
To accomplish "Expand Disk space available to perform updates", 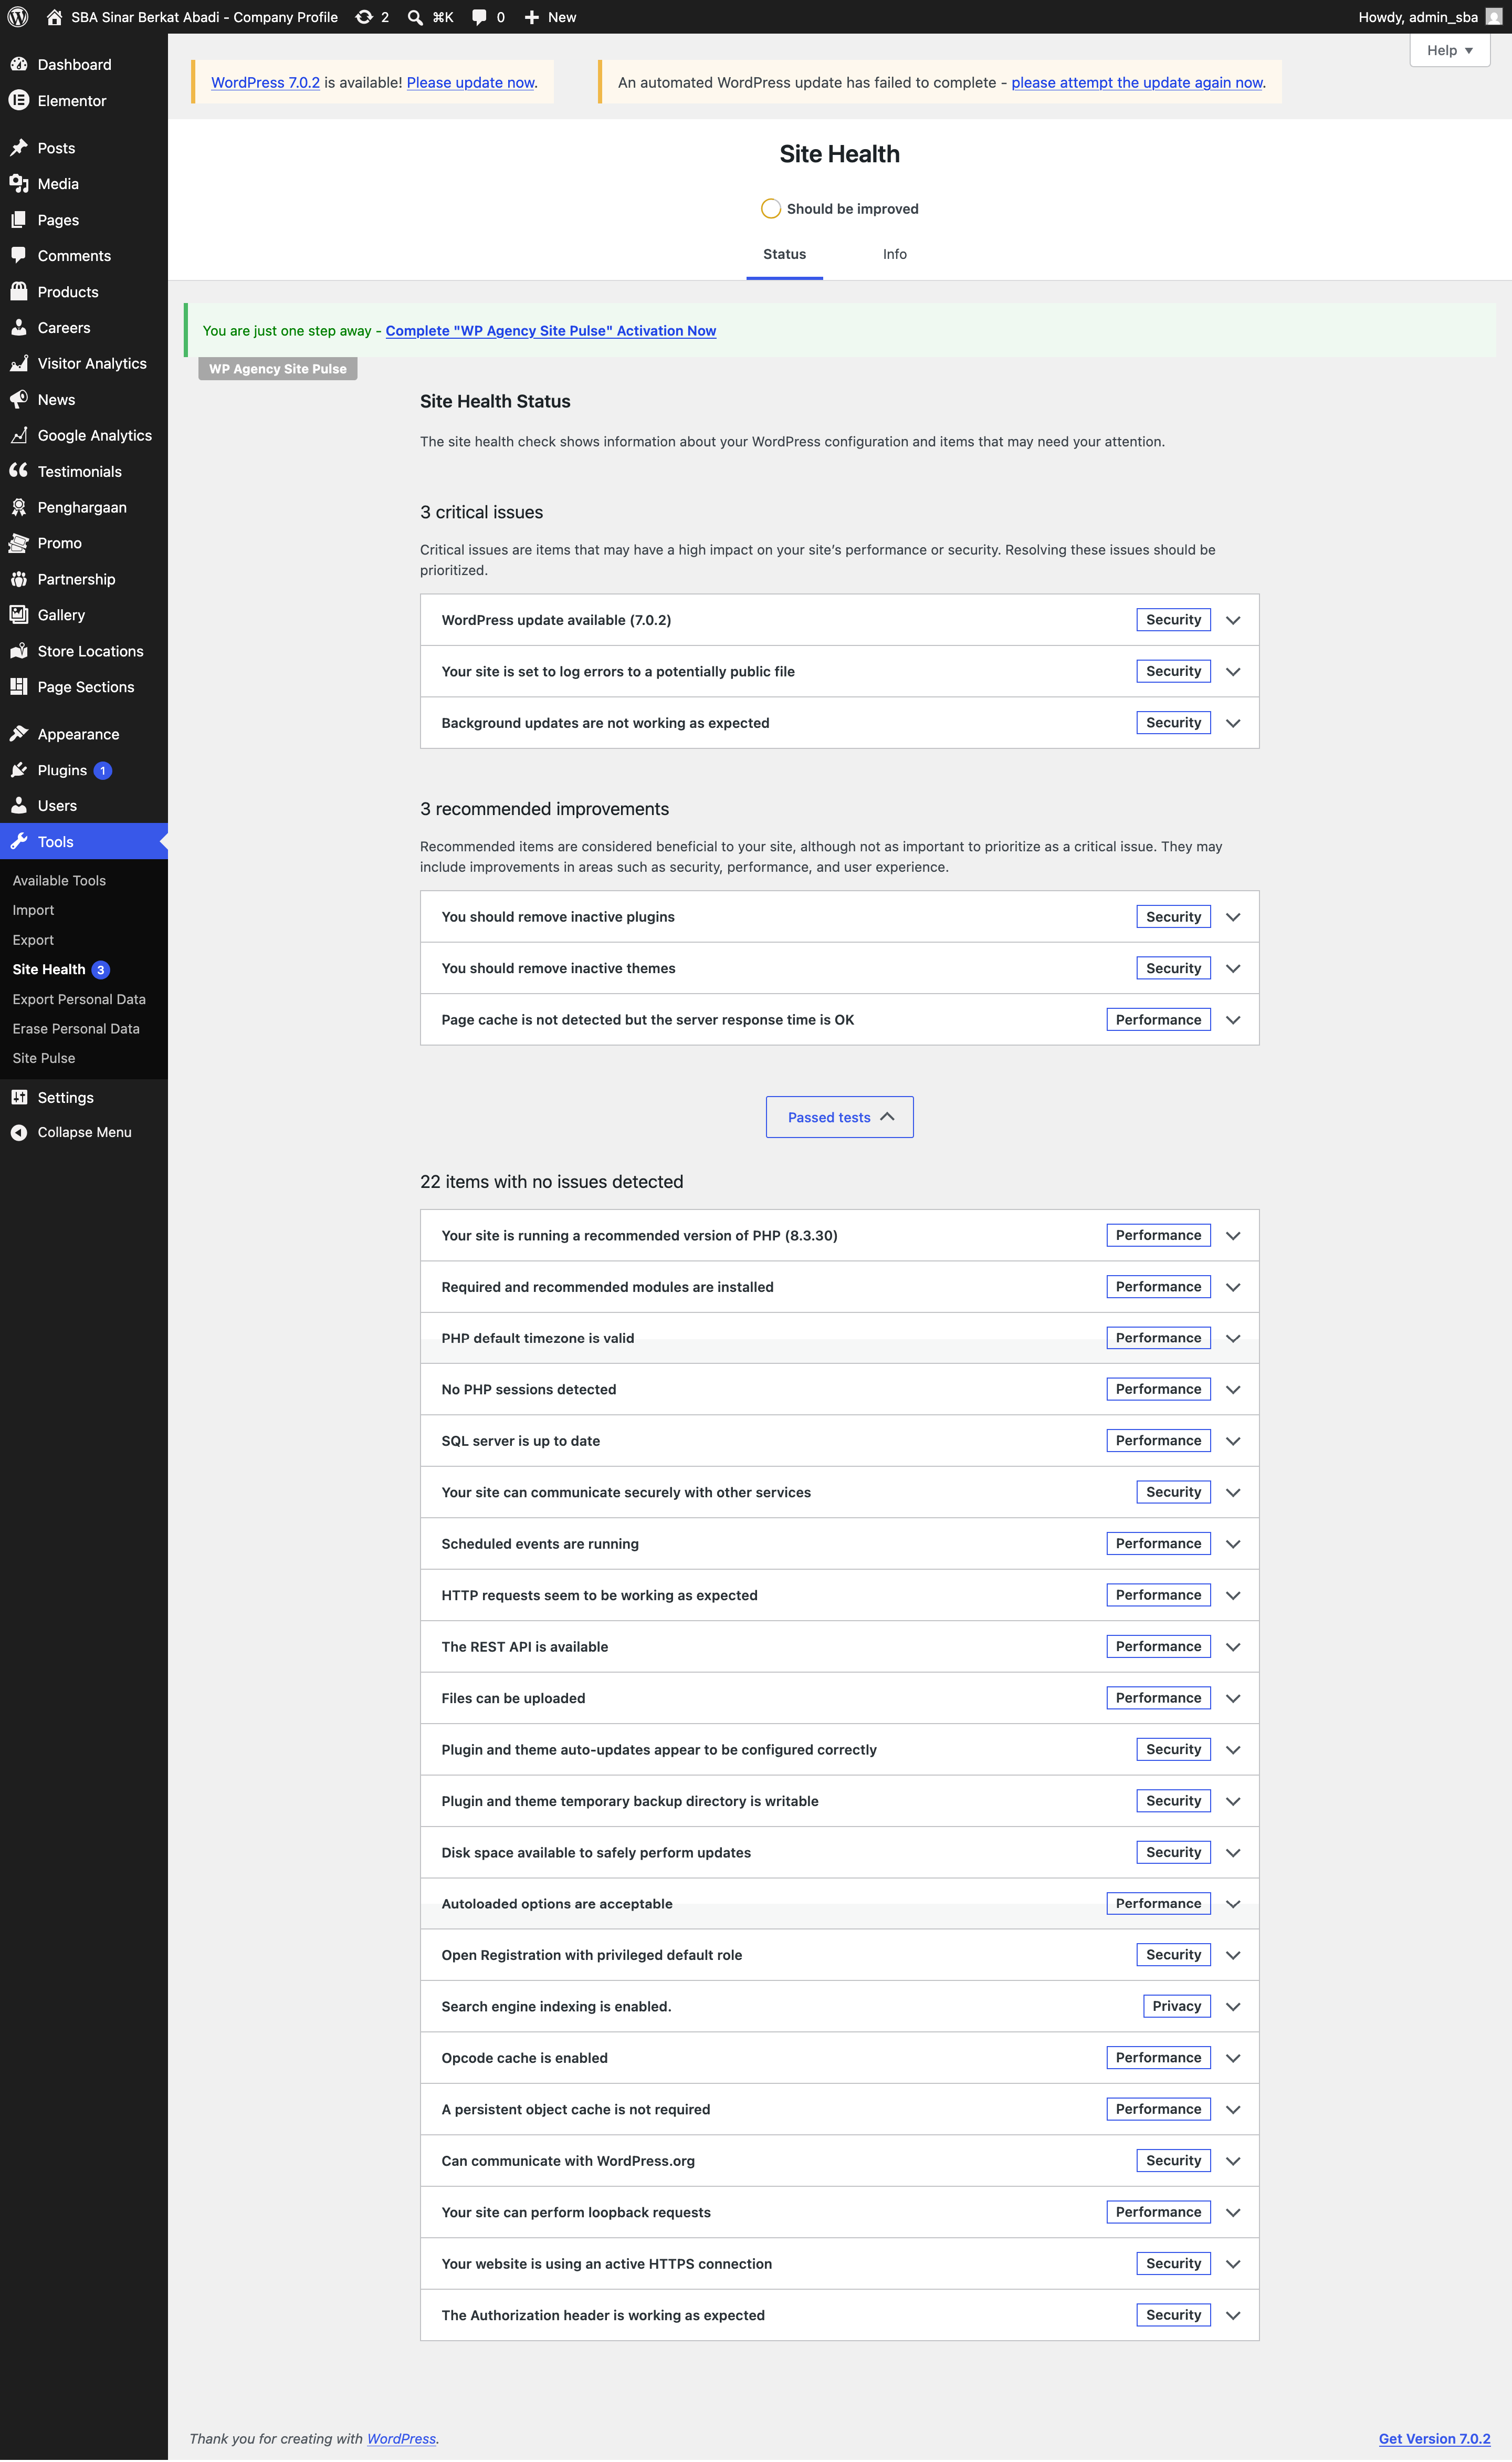I will click(839, 1854).
